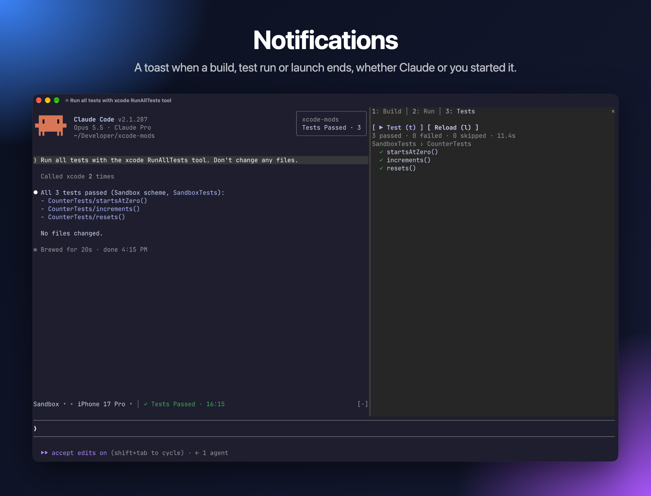The height and width of the screenshot is (496, 651).
Task: Select increments() in the test results list
Action: coord(409,160)
